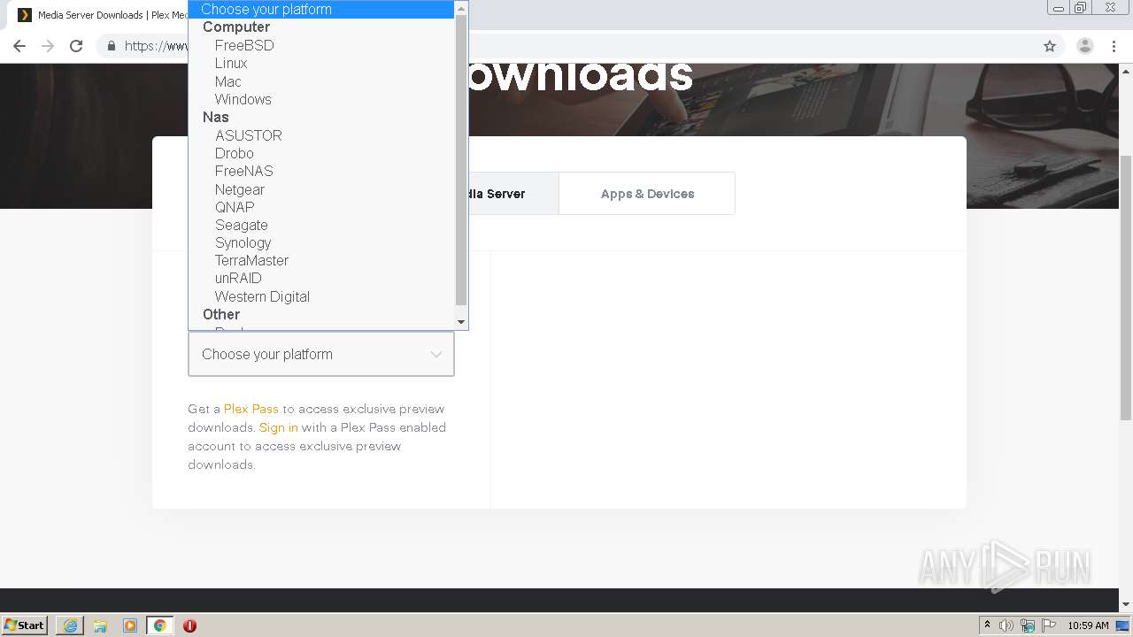Screen dimensions: 1133x637
Task: Select highlighted 'Choose your platform' list entry
Action: [x=321, y=10]
